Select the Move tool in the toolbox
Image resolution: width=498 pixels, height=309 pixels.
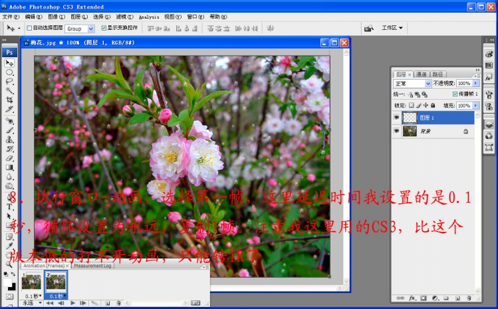click(9, 62)
